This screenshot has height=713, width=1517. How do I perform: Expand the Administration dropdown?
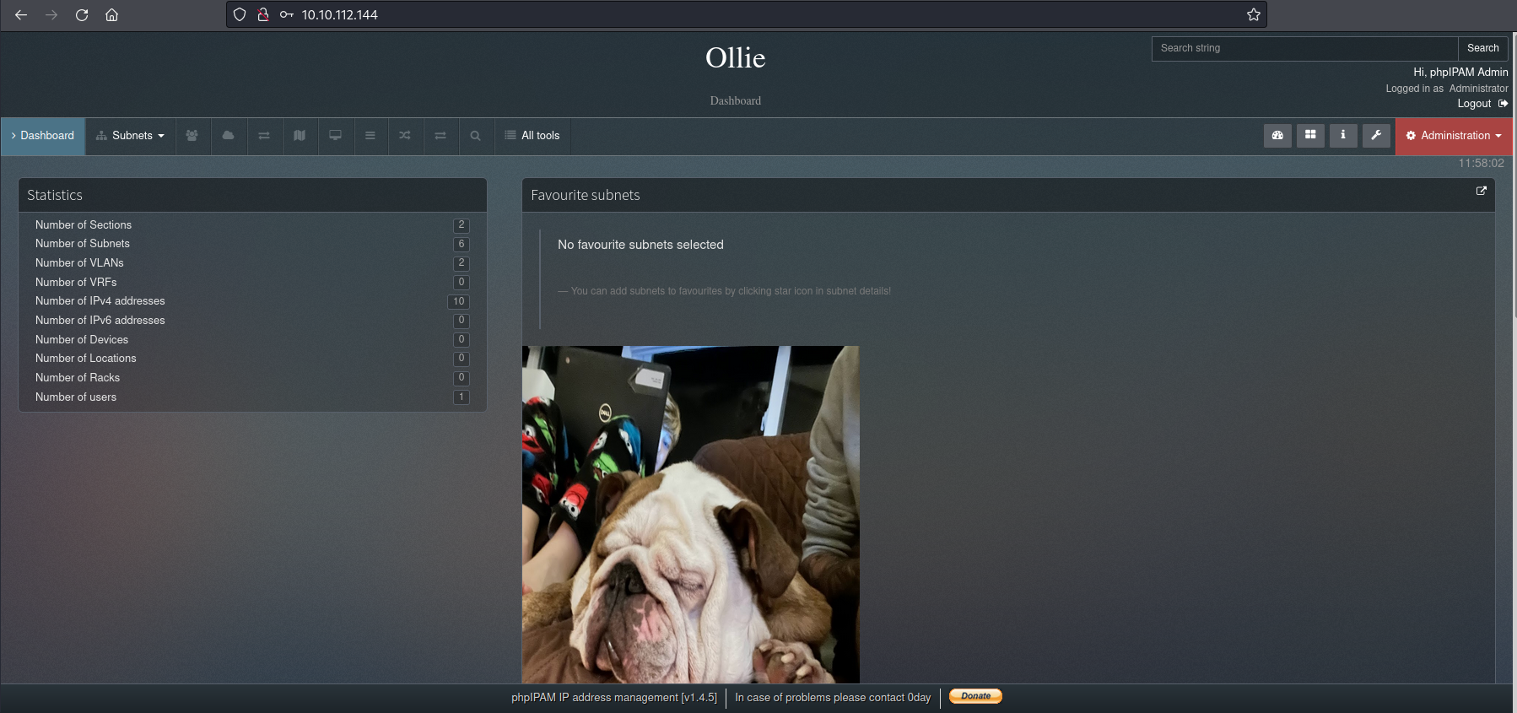[1454, 136]
